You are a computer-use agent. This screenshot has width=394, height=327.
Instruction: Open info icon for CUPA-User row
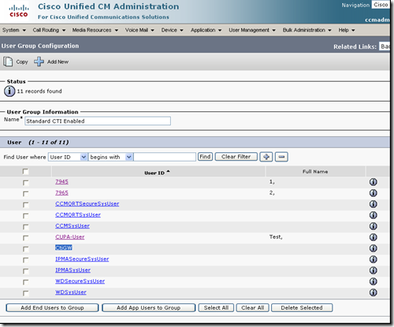click(x=374, y=237)
